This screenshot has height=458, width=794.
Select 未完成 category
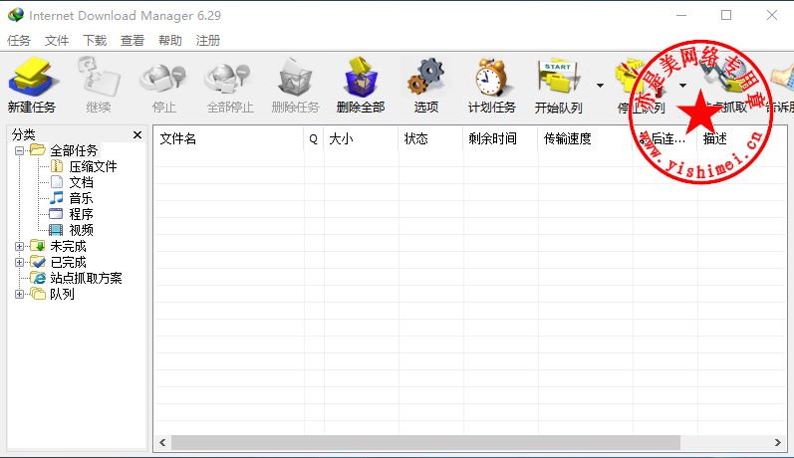point(58,246)
